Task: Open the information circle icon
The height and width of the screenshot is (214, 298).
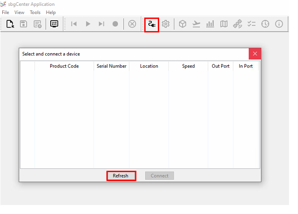Action: 279,24
